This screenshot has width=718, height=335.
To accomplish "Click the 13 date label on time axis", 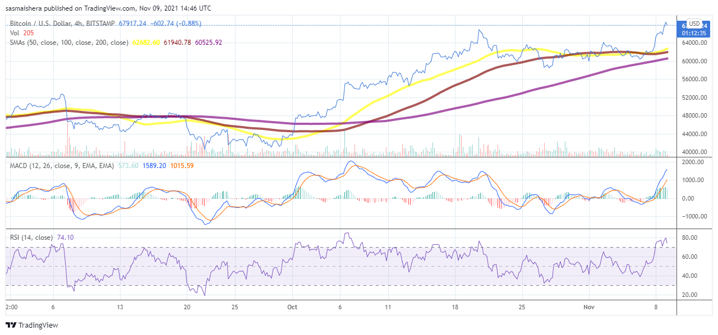I will click(120, 308).
